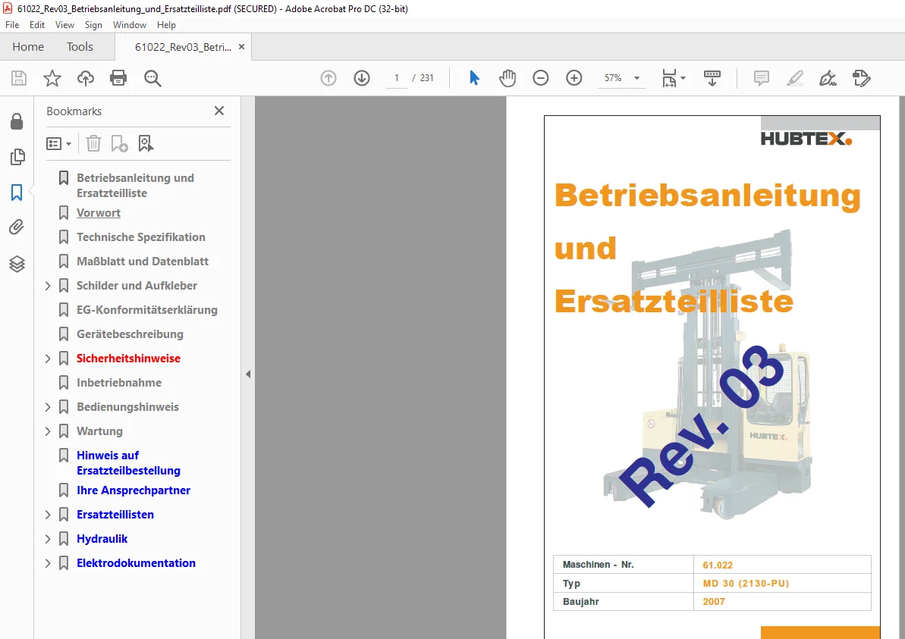This screenshot has height=639, width=905.
Task: Open the File menu
Action: [x=12, y=25]
